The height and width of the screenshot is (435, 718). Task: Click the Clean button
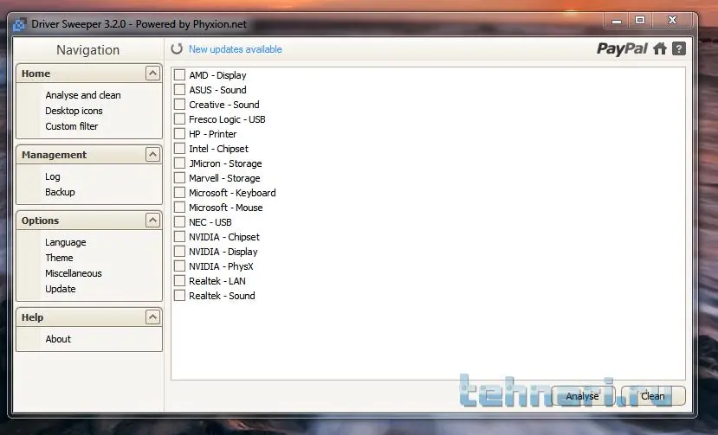pyautogui.click(x=653, y=396)
